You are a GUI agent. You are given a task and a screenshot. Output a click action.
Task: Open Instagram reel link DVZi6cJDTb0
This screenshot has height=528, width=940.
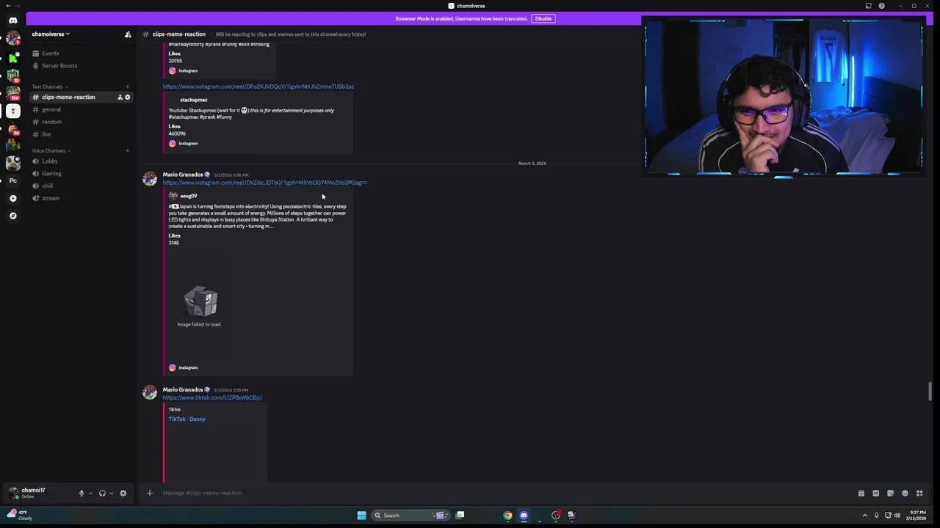(x=264, y=183)
